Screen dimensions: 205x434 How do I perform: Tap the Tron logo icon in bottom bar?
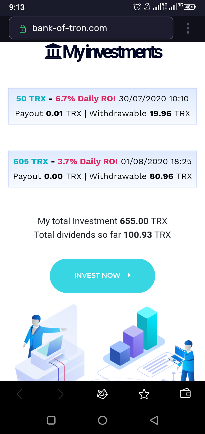[x=102, y=394]
